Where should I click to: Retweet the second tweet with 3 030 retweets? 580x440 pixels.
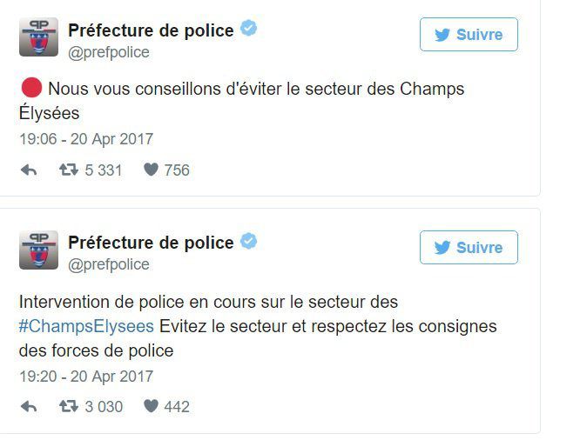point(69,406)
